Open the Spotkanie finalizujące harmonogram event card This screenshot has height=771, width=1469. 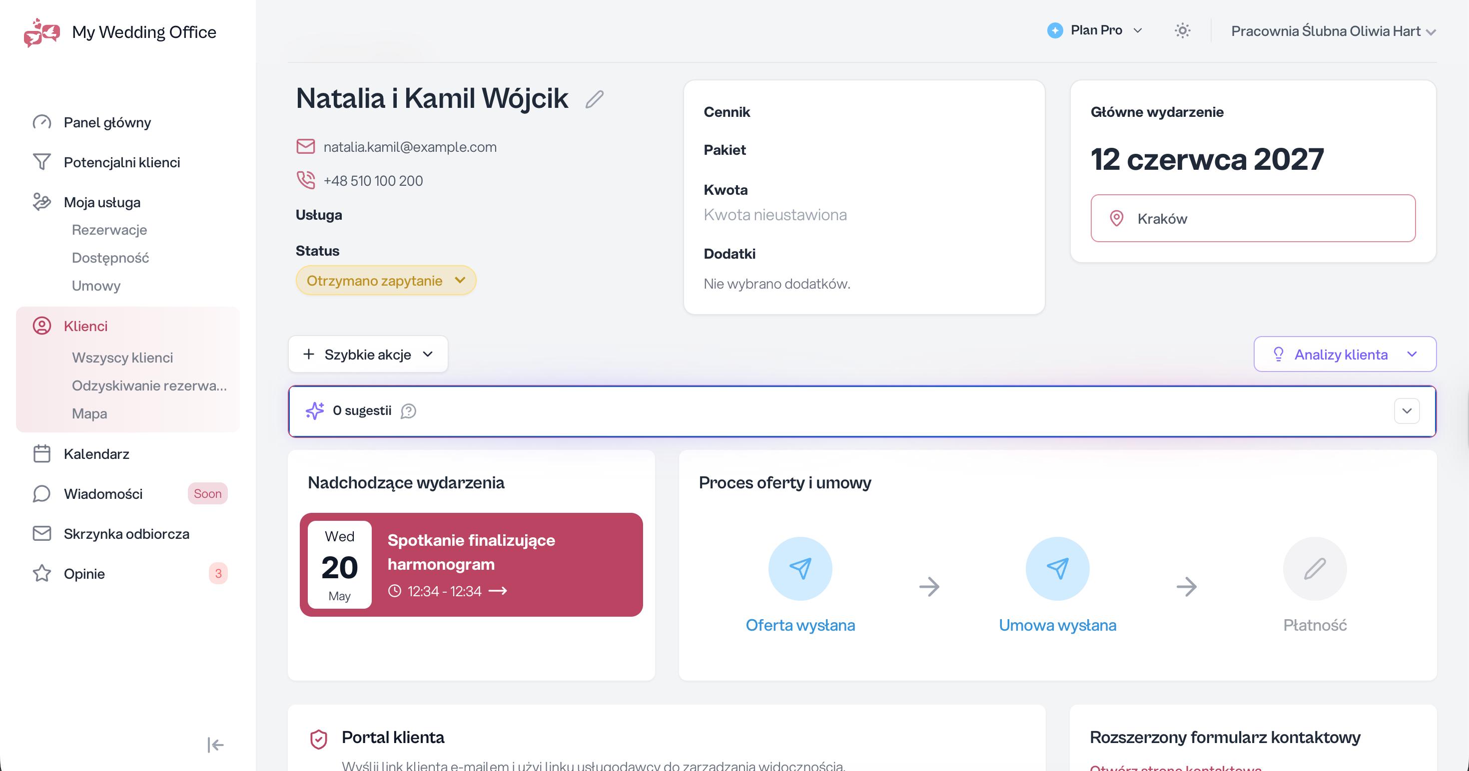coord(471,565)
